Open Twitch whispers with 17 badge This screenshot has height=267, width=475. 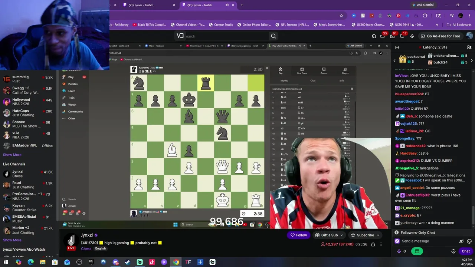click(402, 36)
